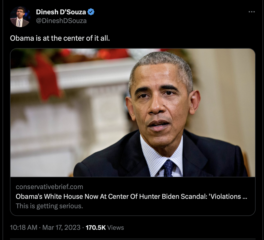Click the truncated ellipsis ending the headline
Image resolution: width=264 pixels, height=240 pixels.
[245, 198]
